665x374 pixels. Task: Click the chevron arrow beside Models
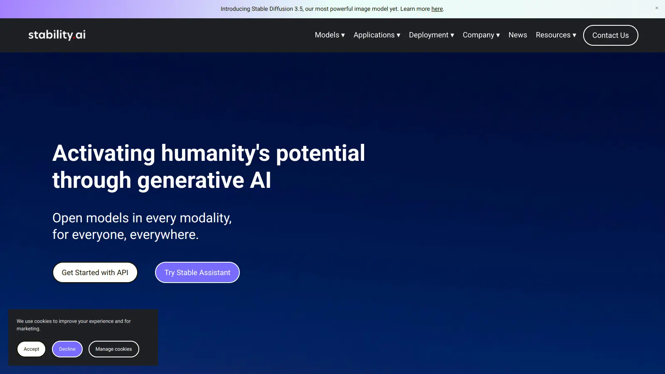click(x=343, y=35)
